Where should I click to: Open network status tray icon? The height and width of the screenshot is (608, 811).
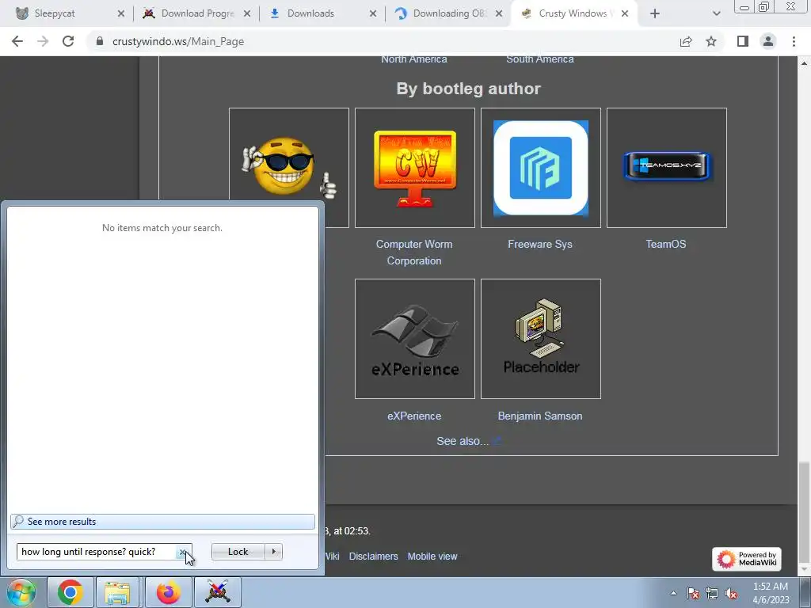(712, 594)
